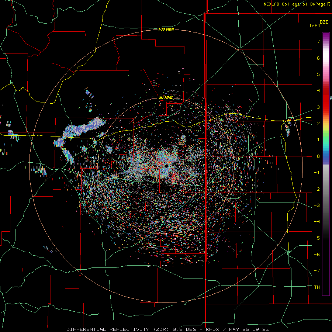
Task: Click the 4 value on the color scale
Action: click(318, 91)
